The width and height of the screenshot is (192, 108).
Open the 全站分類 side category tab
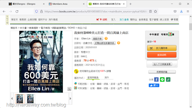tap(7, 20)
